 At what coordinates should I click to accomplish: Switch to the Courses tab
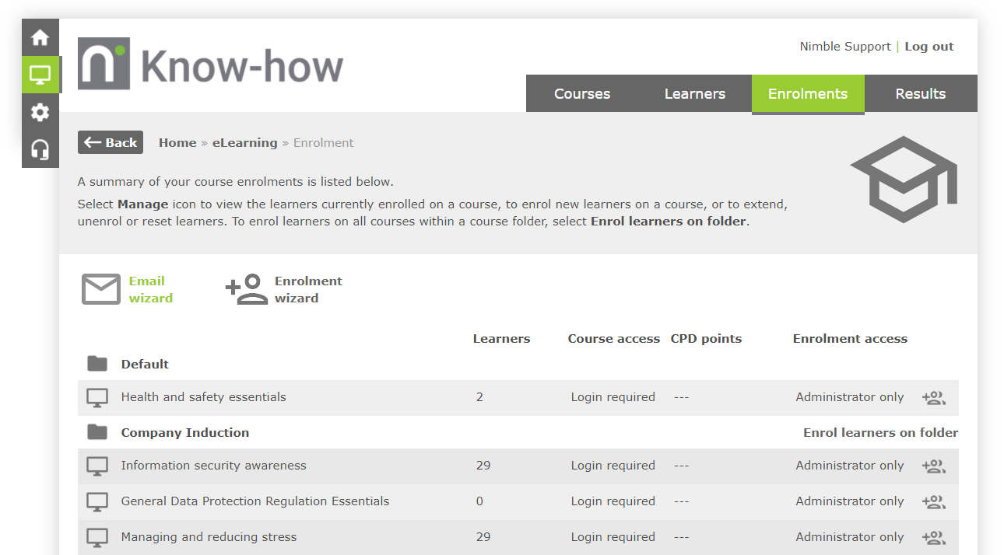click(581, 94)
